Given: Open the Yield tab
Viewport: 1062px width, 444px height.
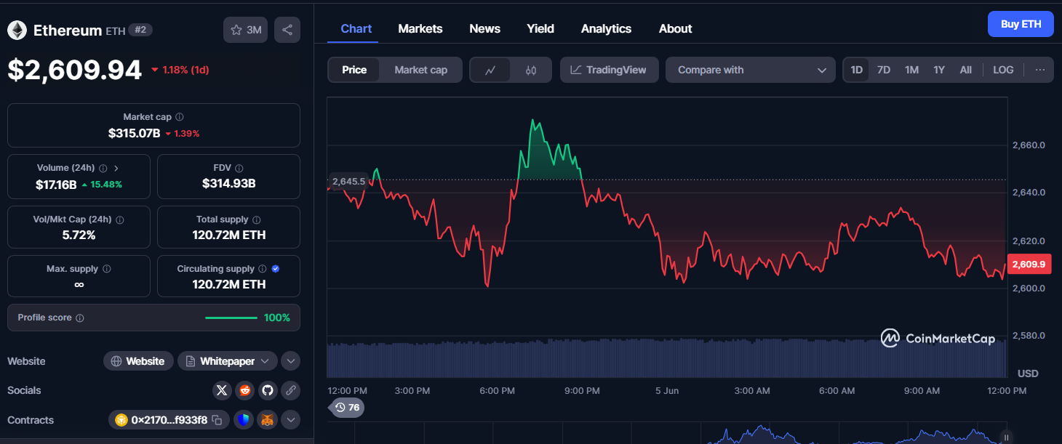Looking at the screenshot, I should 540,28.
